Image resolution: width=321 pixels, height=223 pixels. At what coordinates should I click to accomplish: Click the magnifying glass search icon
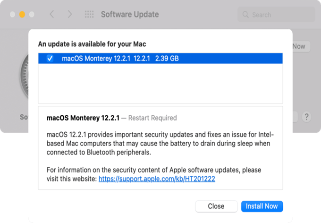point(245,15)
